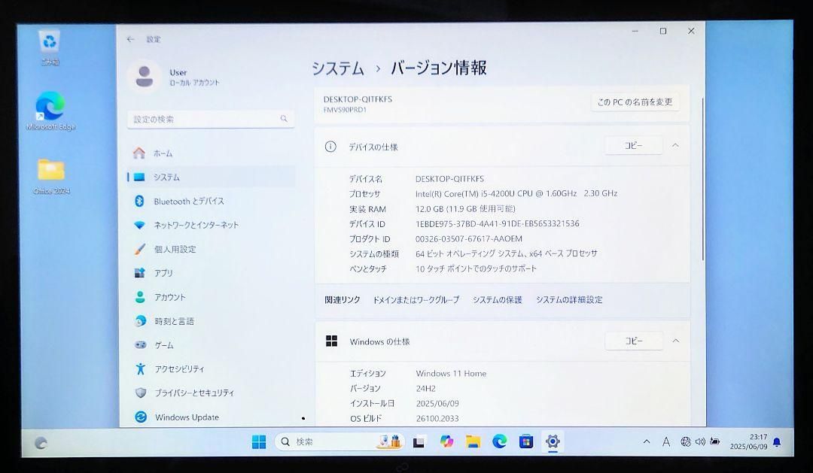Screen dimensions: 813x473
Task: Open the network globe icon in the tray
Action: tap(686, 442)
